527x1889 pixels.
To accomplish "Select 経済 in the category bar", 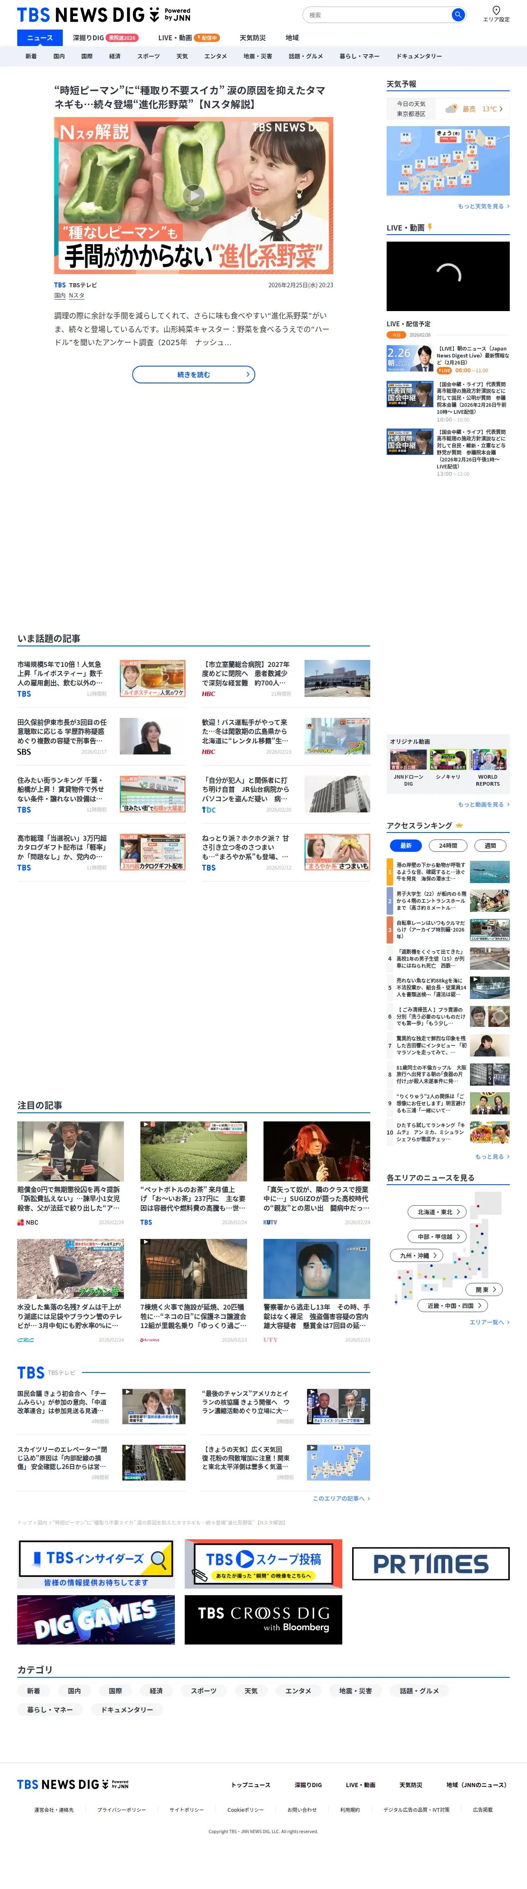I will [x=115, y=56].
